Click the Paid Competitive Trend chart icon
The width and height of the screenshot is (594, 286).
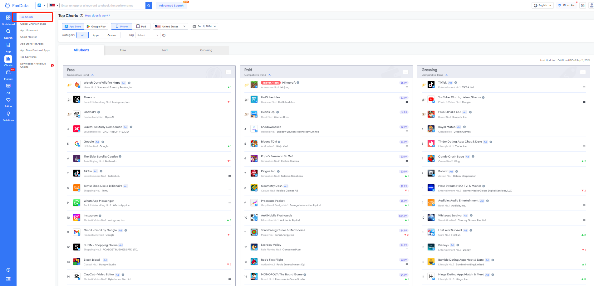269,75
